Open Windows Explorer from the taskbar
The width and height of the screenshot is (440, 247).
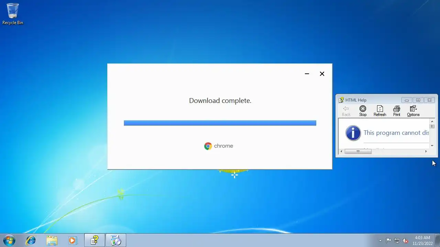(x=52, y=240)
